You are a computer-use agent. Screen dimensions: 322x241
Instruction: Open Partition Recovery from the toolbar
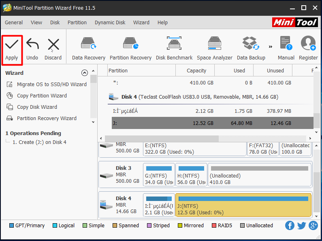[130, 49]
